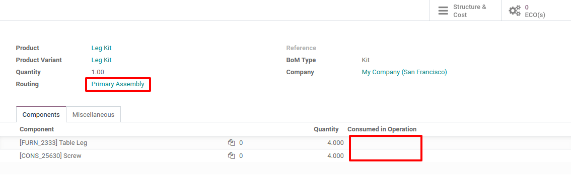The width and height of the screenshot is (571, 183).
Task: Select the [CONS_25630] Screw component row
Action: pos(285,156)
